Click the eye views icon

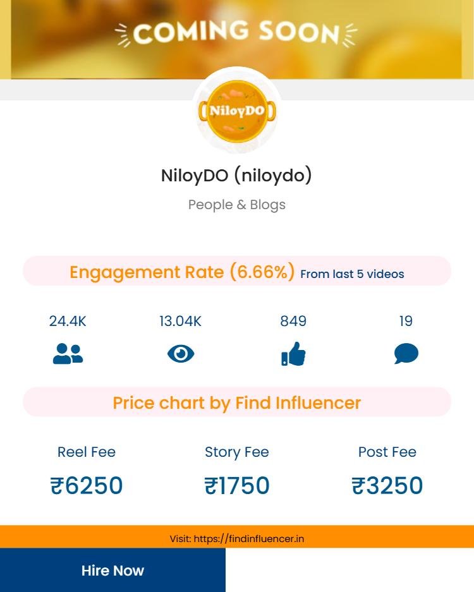pyautogui.click(x=181, y=354)
